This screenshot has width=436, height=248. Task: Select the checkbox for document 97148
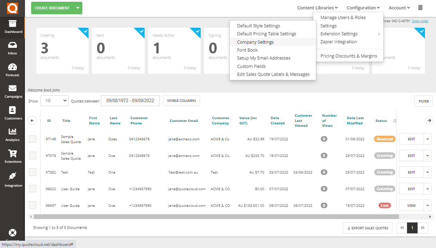(x=33, y=139)
